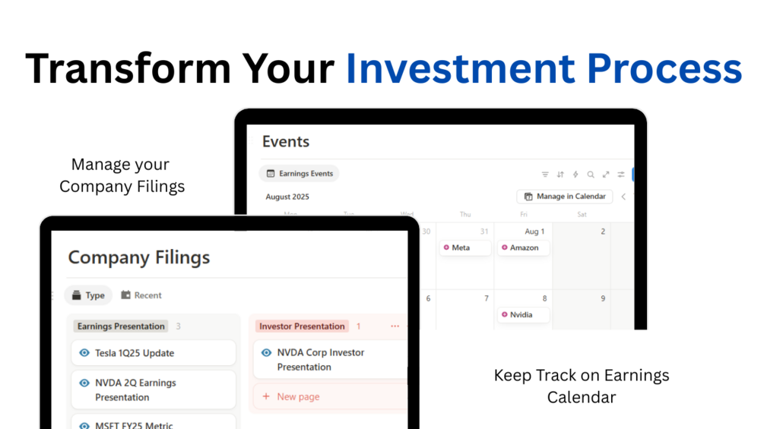This screenshot has height=429, width=764.
Task: Click the Earnings Presentation group label
Action: point(121,326)
